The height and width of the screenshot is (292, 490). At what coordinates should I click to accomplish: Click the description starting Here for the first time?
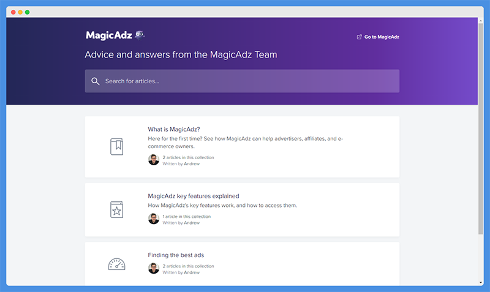[246, 143]
